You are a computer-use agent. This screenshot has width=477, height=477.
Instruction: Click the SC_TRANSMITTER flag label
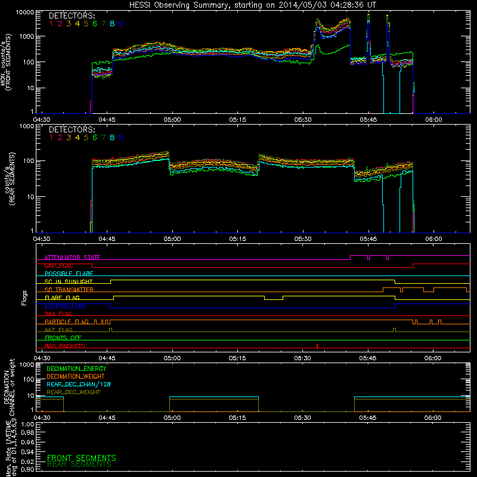tap(69, 290)
